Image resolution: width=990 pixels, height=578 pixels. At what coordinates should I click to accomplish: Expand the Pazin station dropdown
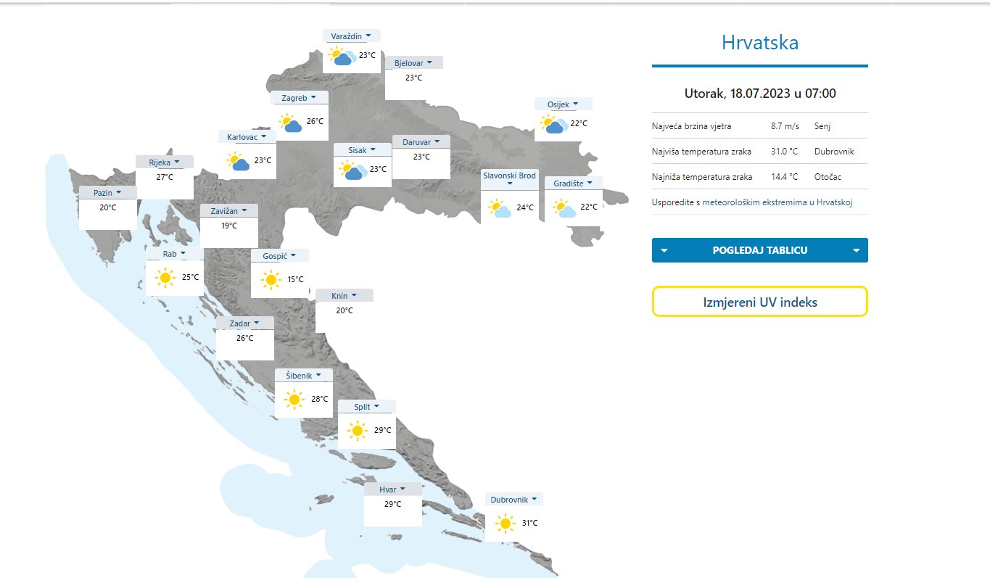(x=107, y=193)
